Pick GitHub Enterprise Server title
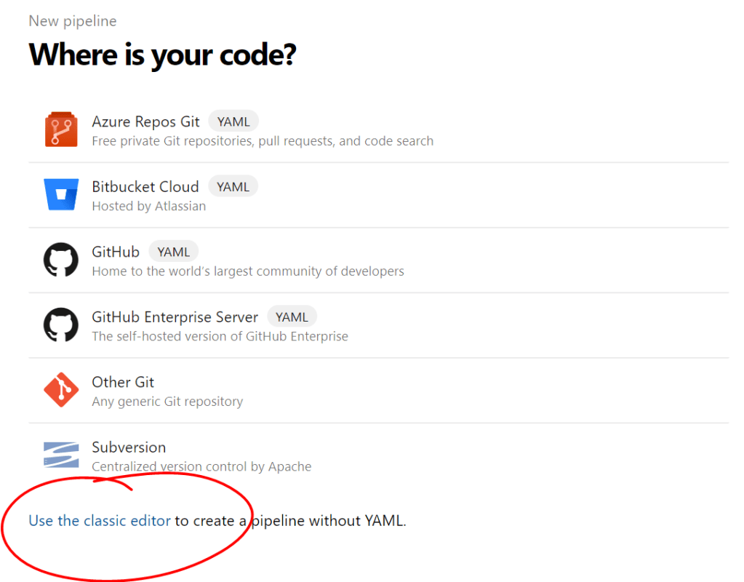Screen dimensions: 744x582 (175, 317)
